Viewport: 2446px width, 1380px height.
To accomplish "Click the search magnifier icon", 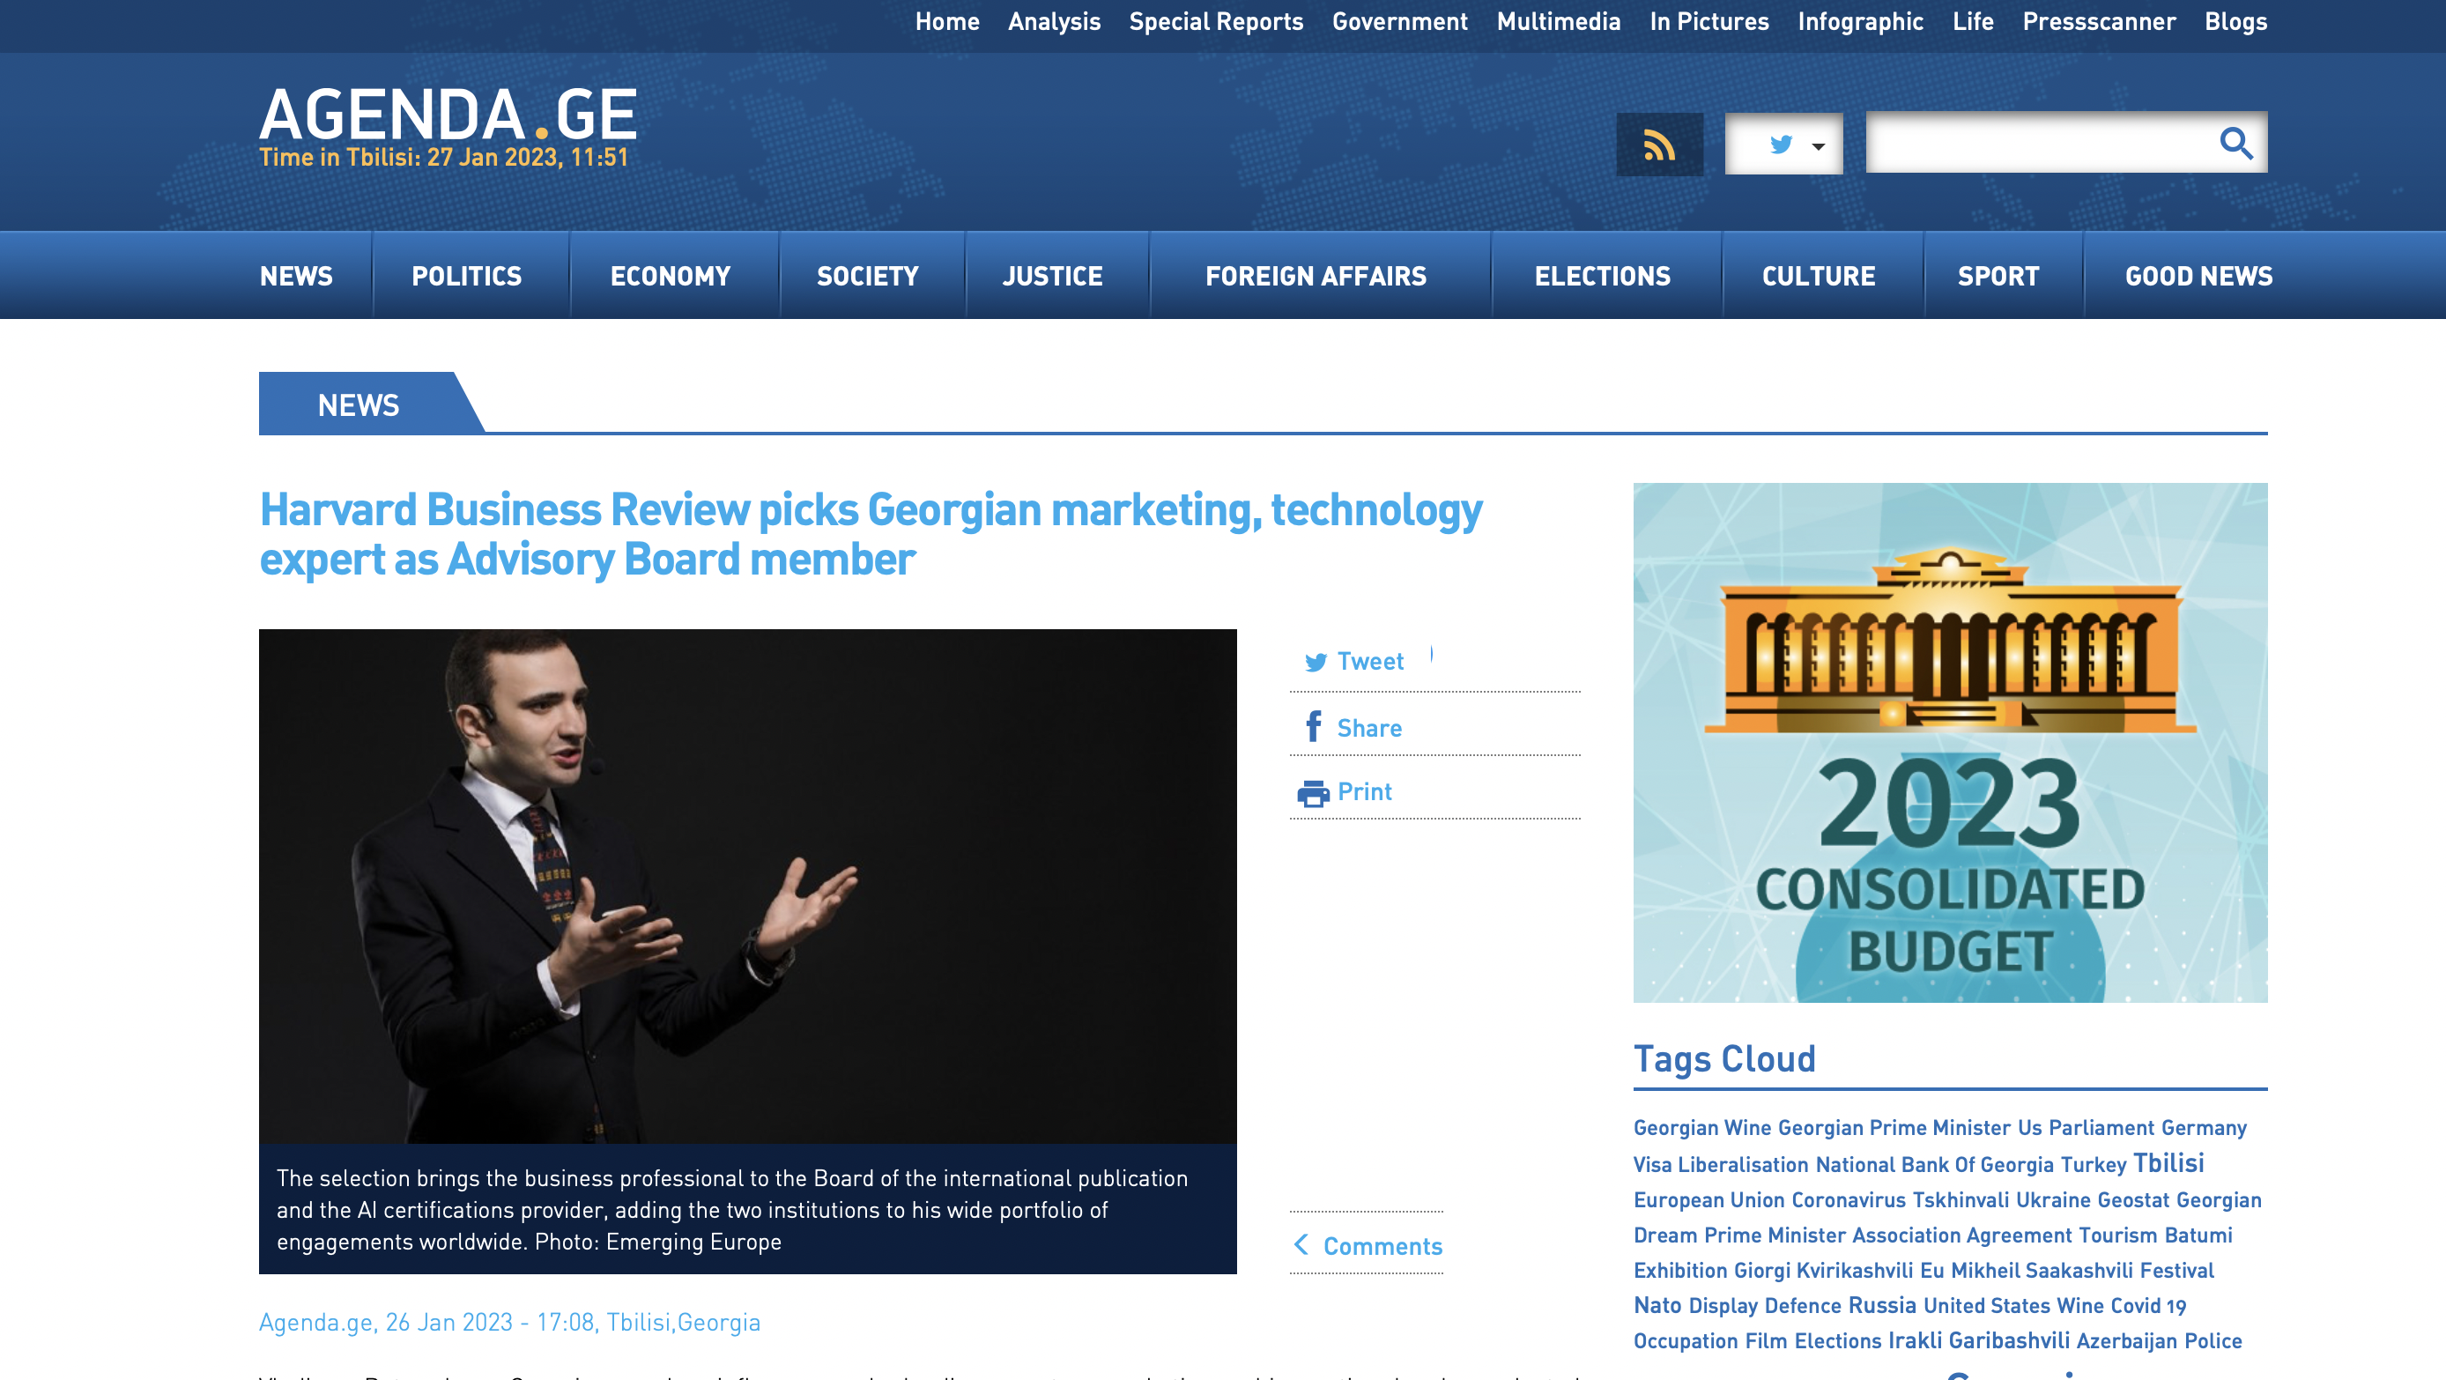I will (2235, 144).
